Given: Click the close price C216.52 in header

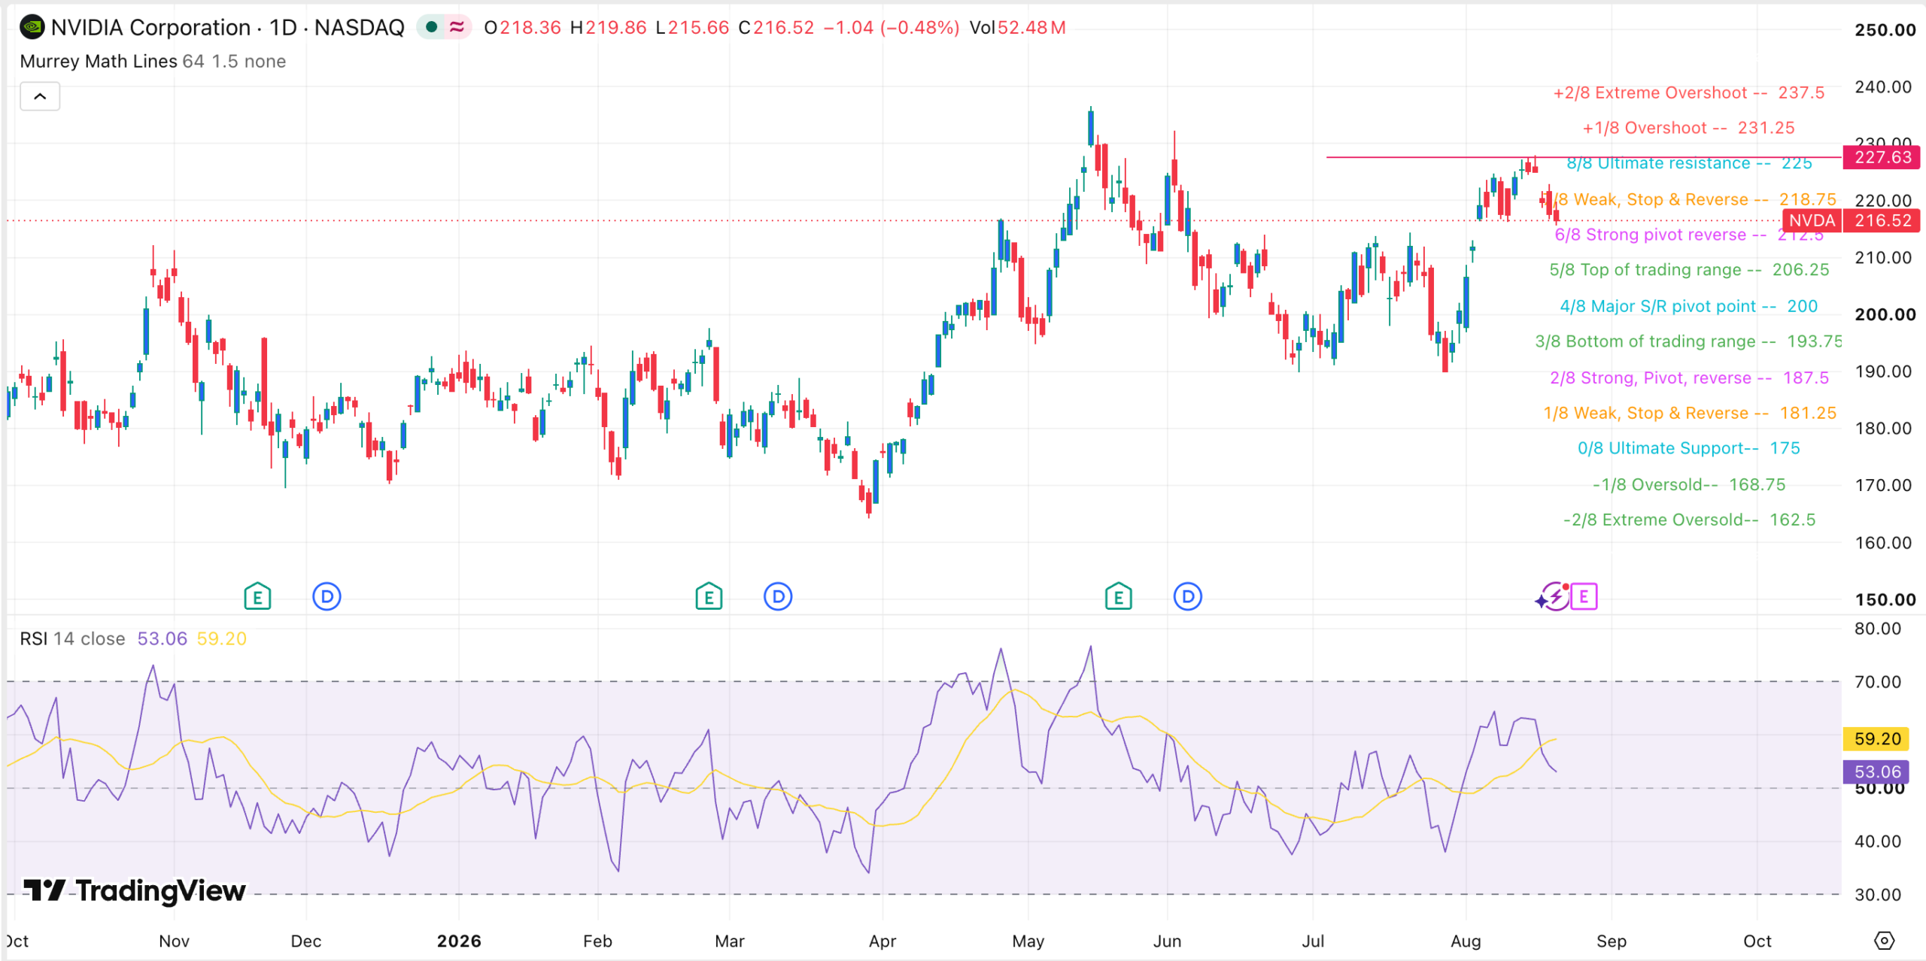Looking at the screenshot, I should pos(776,28).
